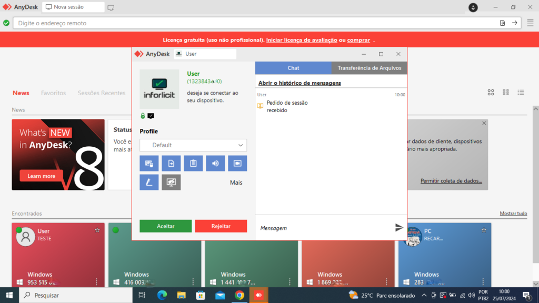Show hidden system tray icons
Viewport: 539px width, 303px height.
[x=424, y=295]
